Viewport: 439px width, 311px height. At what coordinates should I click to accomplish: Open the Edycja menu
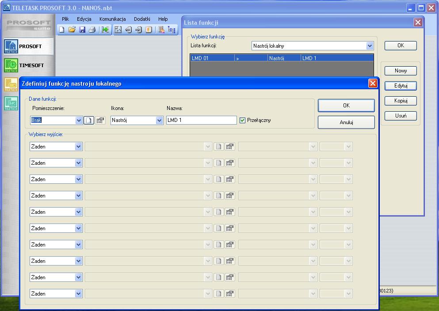coord(84,19)
